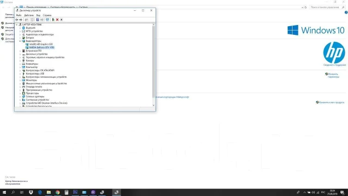Image resolution: width=348 pixels, height=196 pixels.
Task: Click the Изменить параметры link
Action: 333,75
